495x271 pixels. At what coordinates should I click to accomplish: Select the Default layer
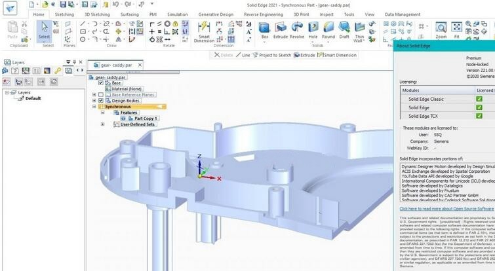[x=33, y=98]
